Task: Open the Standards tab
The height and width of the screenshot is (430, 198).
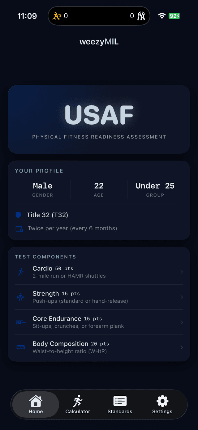Action: pyautogui.click(x=120, y=404)
